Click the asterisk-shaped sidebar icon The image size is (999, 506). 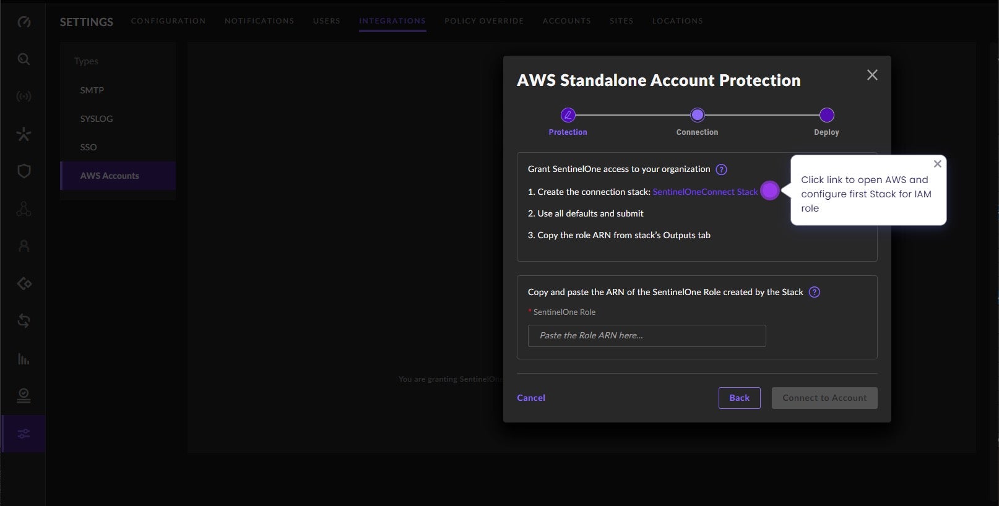click(x=24, y=134)
